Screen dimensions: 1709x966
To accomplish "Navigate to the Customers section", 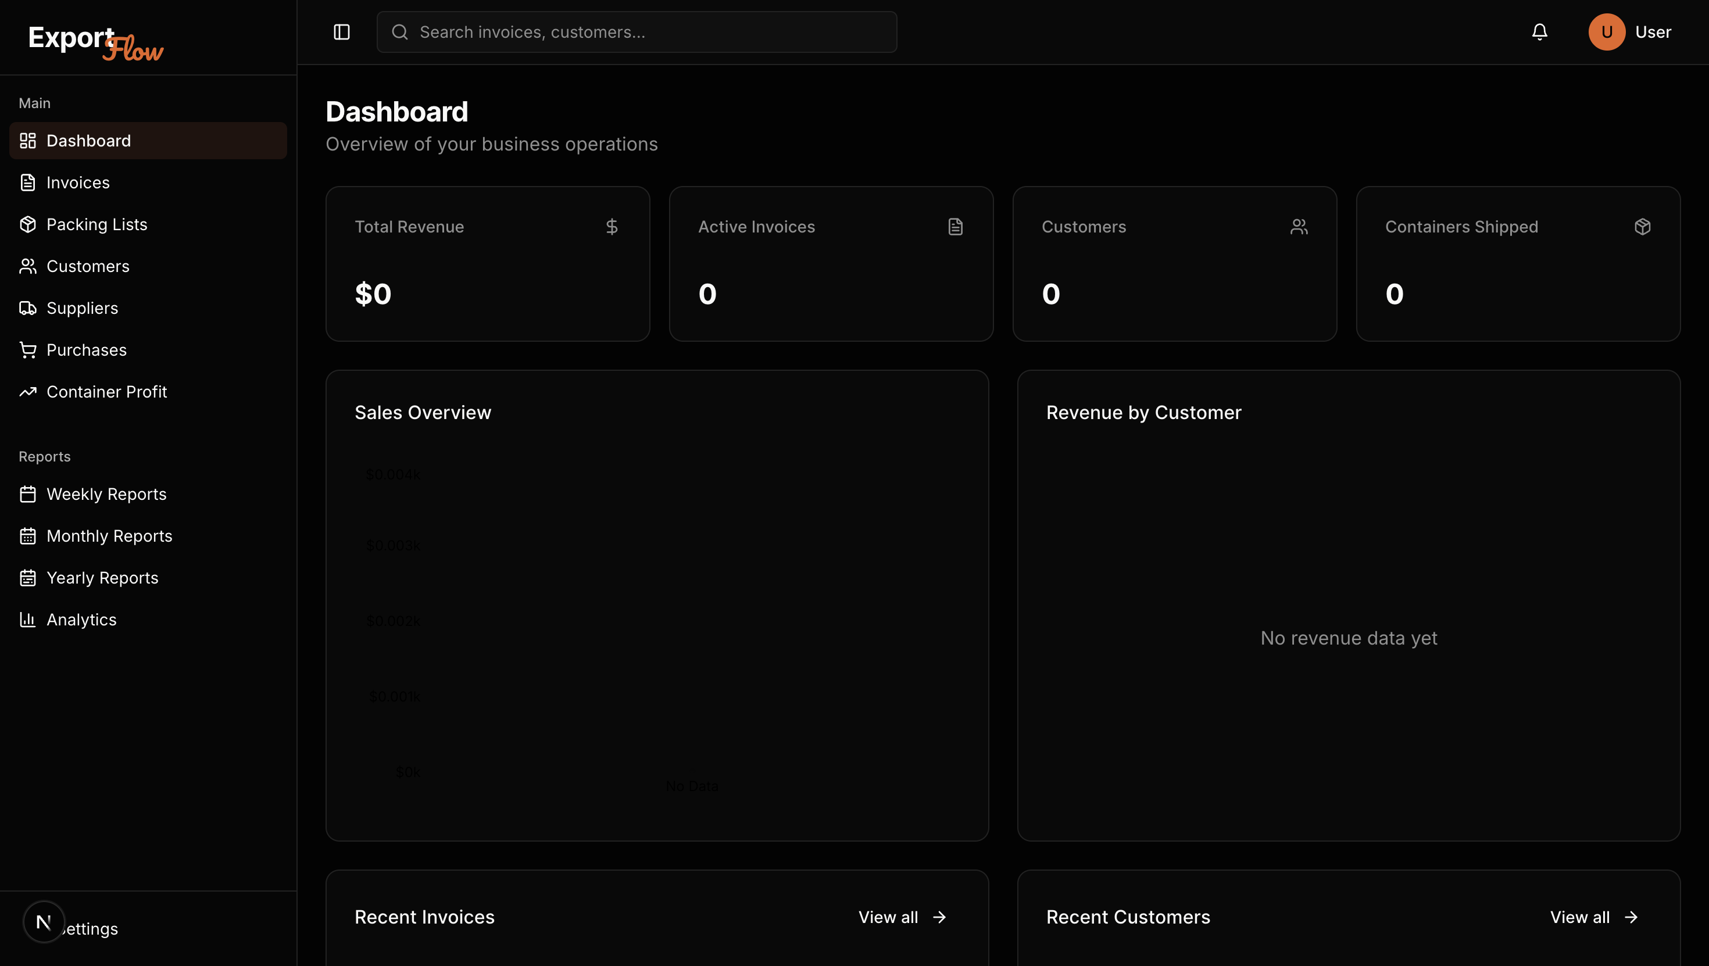I will pyautogui.click(x=88, y=266).
